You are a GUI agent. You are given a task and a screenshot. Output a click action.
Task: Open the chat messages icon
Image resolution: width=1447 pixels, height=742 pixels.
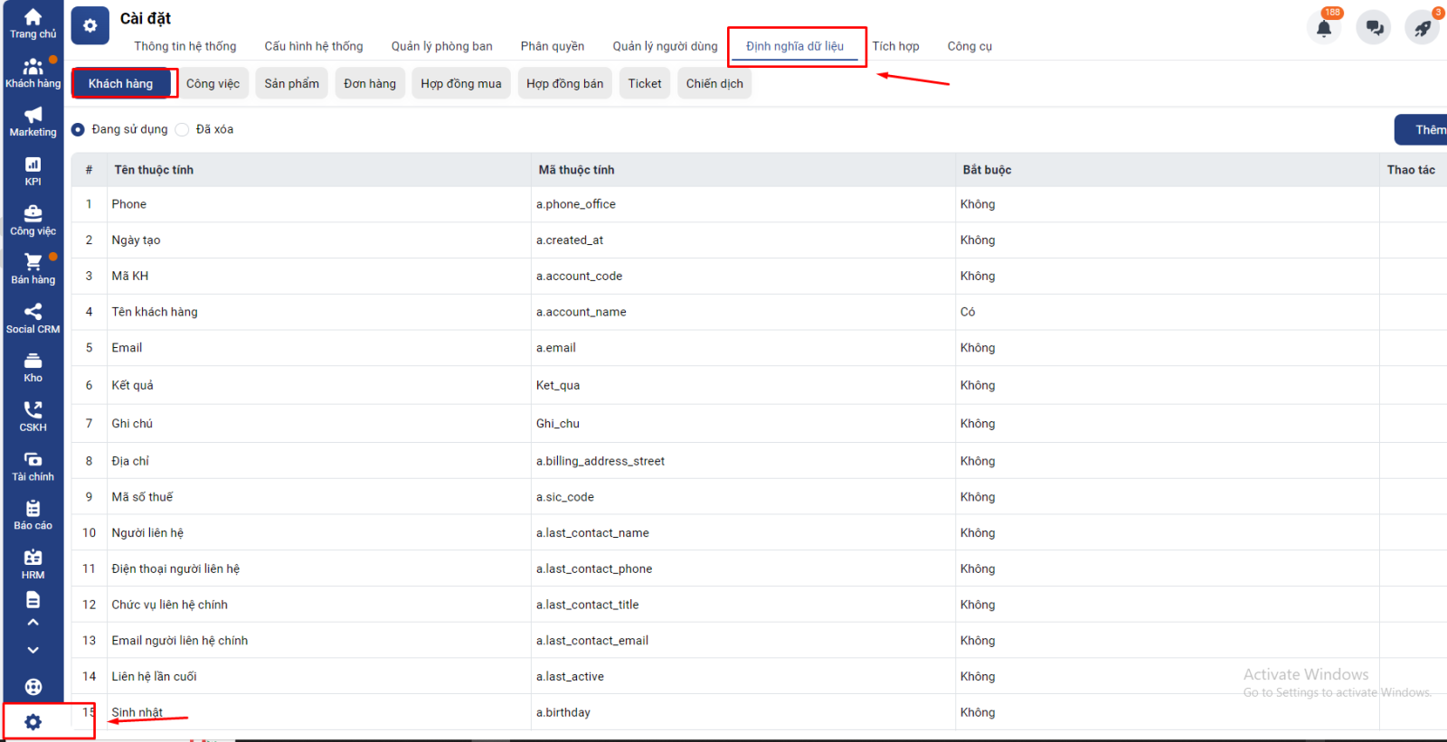click(x=1374, y=28)
